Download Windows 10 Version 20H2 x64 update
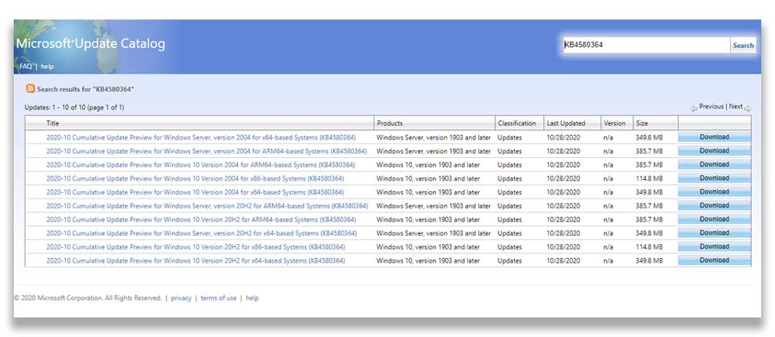 (x=715, y=260)
